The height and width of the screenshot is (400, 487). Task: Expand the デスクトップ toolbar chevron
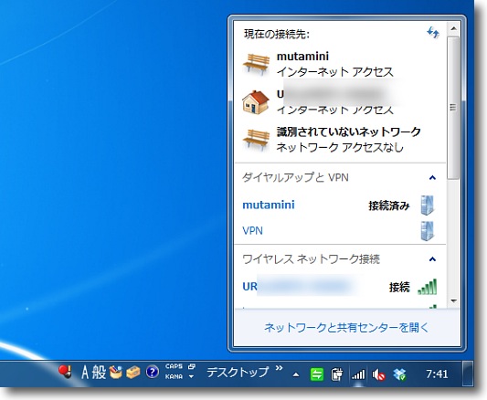point(279,368)
